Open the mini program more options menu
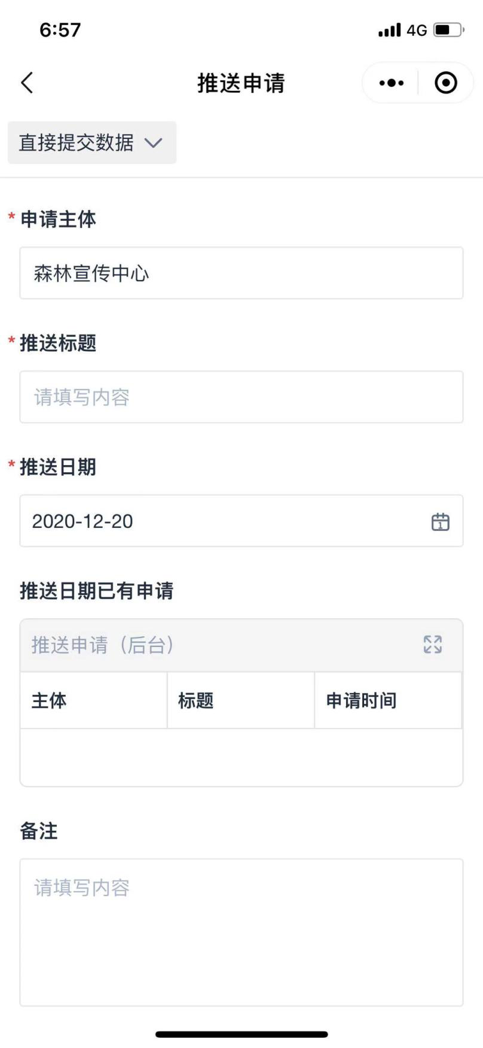Image resolution: width=483 pixels, height=1048 pixels. 392,83
